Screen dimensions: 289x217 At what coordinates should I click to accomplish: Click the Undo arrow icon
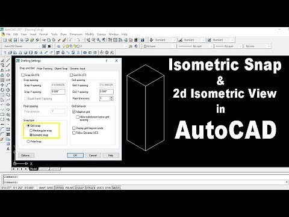(70, 40)
